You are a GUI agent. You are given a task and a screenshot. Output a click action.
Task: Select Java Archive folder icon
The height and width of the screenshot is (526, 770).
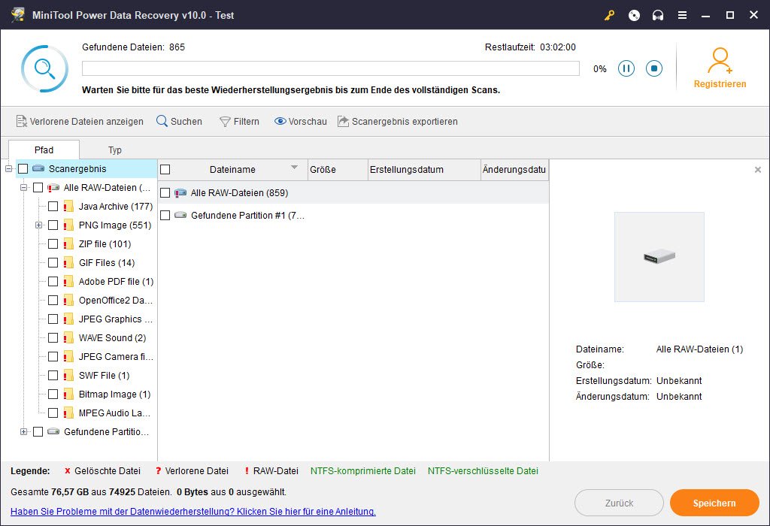[x=68, y=206]
